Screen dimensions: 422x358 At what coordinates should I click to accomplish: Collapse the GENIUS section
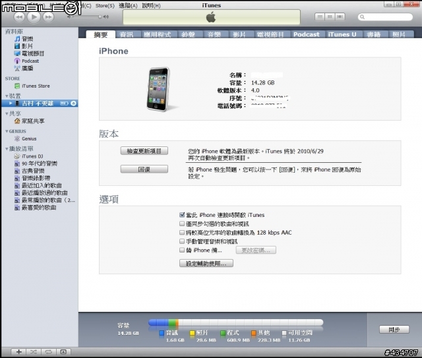(7, 131)
